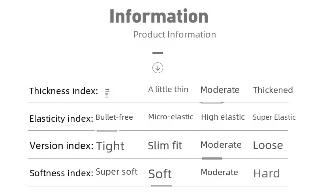Image resolution: width=312 pixels, height=194 pixels.
Task: Choose the "Soft" softness option
Action: [160, 174]
